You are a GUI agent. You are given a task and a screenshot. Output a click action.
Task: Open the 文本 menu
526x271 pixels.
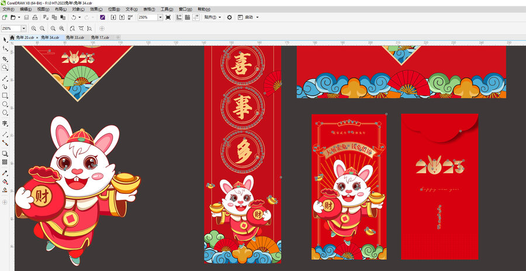[x=131, y=9]
